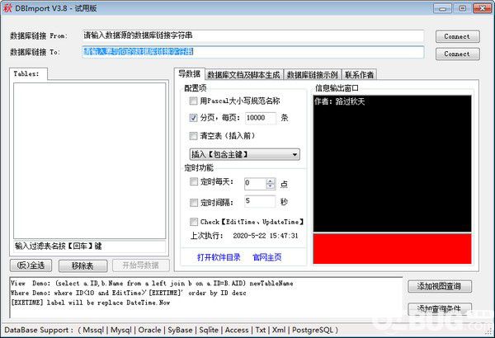Maximize the DBImport window
The height and width of the screenshot is (338, 495).
click(462, 8)
